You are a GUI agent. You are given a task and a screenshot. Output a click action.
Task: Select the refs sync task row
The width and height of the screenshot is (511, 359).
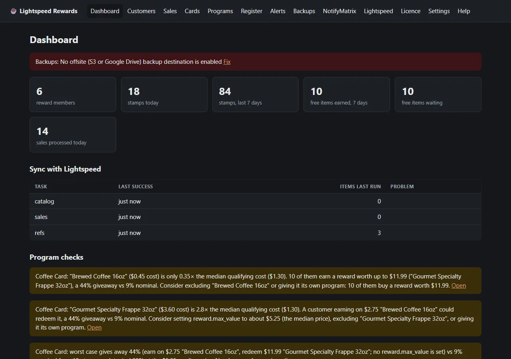click(255, 233)
